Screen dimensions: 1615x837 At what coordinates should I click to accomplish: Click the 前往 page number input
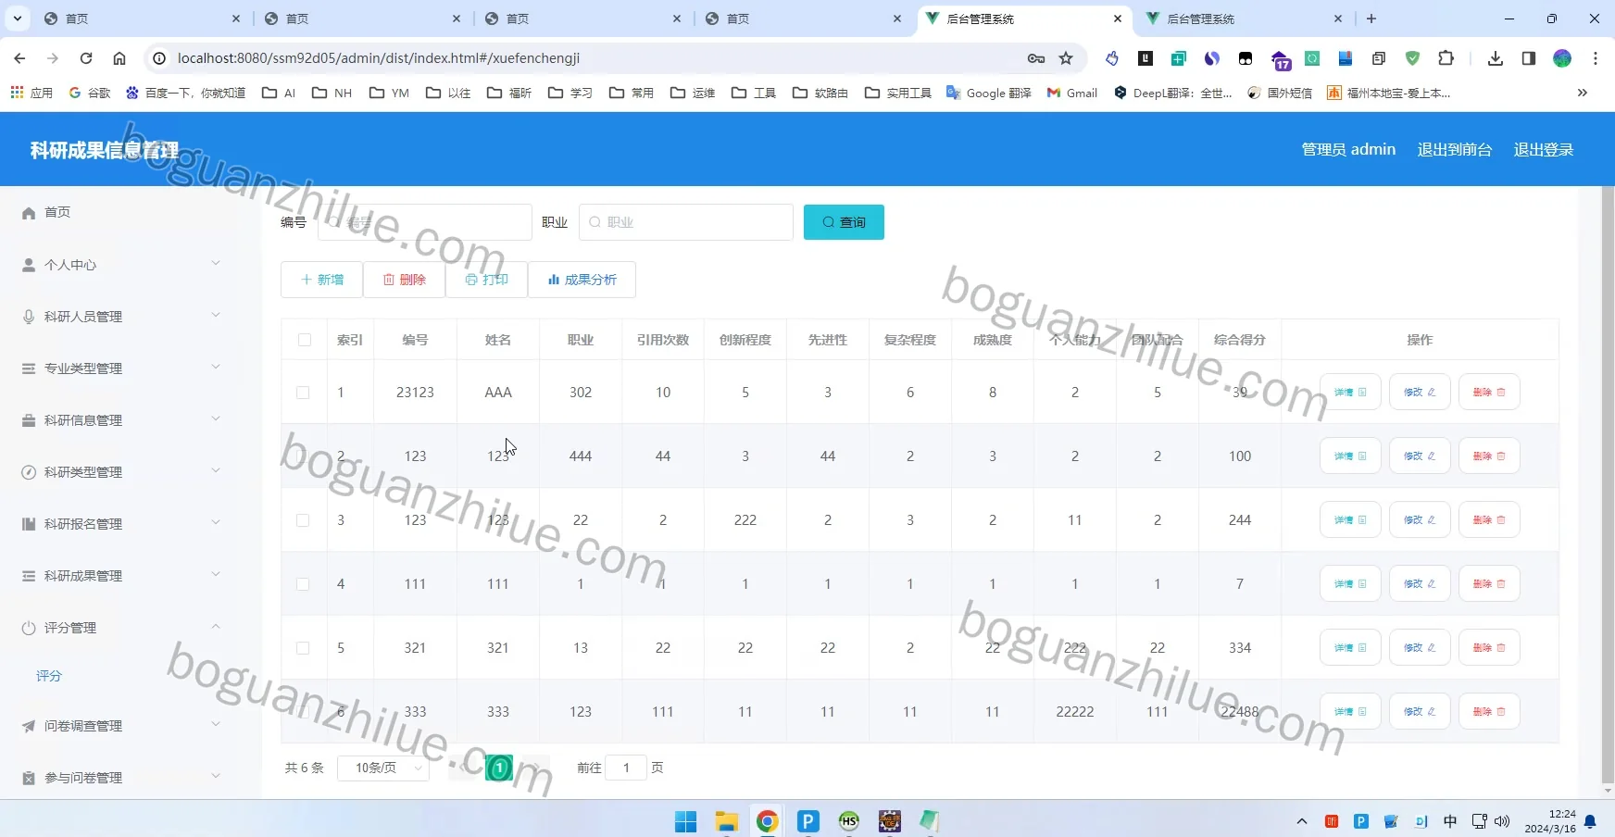coord(626,768)
